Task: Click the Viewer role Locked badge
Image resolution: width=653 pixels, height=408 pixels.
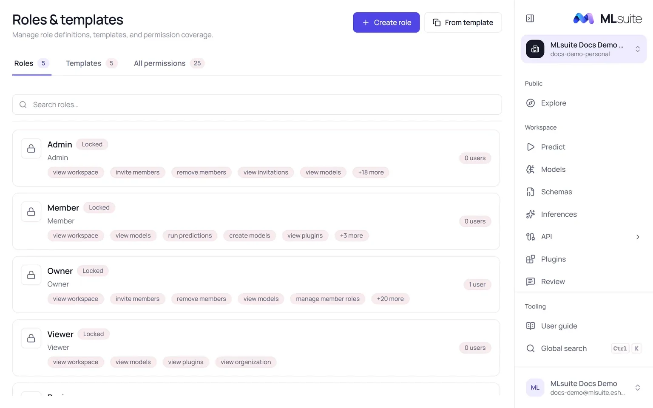Action: 94,334
